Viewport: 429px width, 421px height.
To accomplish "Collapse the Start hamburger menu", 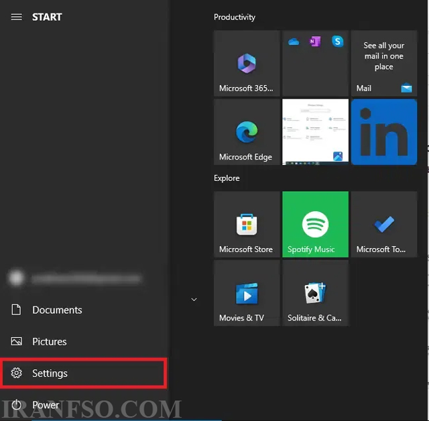I will (16, 17).
